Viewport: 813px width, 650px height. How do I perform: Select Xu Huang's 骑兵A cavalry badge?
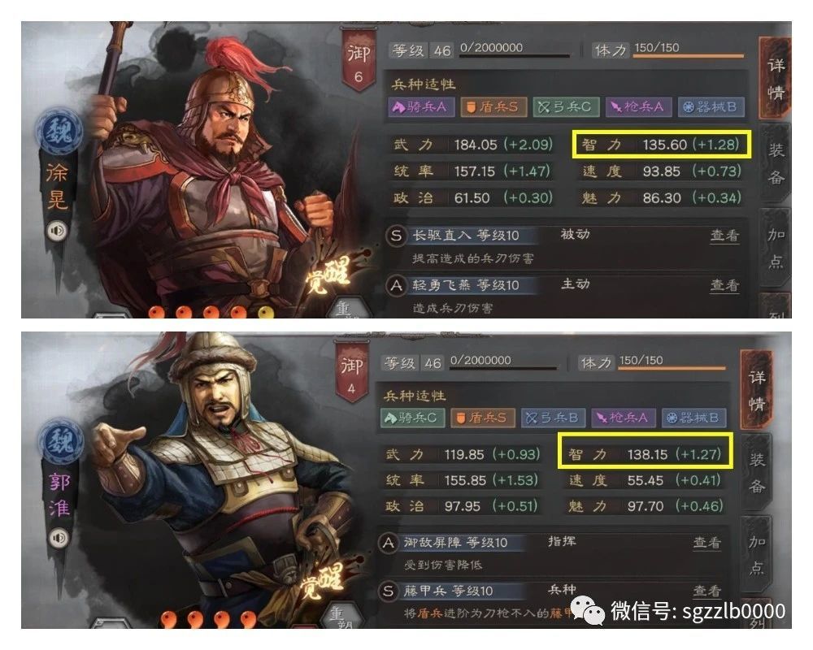pos(421,106)
